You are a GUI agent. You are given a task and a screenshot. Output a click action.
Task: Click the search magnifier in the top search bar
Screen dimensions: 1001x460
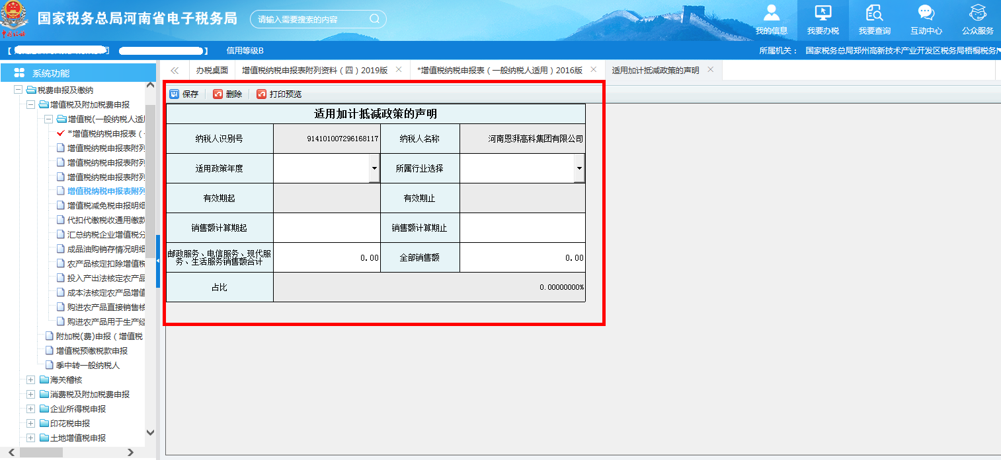coord(374,18)
